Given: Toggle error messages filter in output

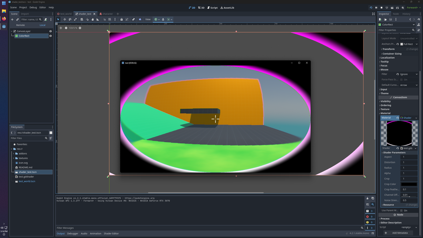Looking at the screenshot, I should tap(370, 217).
